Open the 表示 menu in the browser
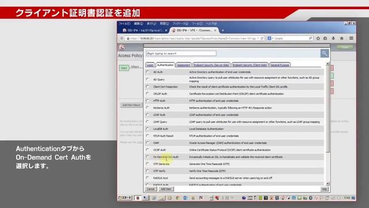Image resolution: width=369 pixels, height=208 pixels. pos(151,24)
